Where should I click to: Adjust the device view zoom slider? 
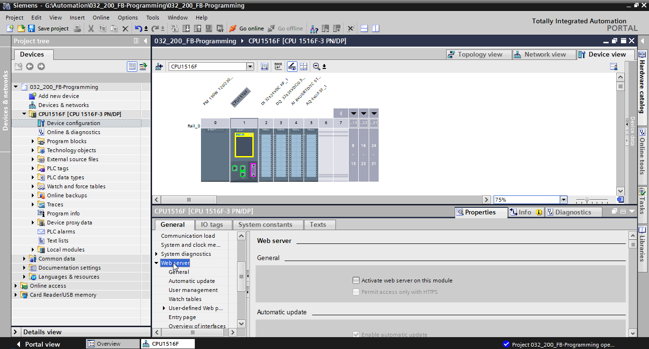587,200
